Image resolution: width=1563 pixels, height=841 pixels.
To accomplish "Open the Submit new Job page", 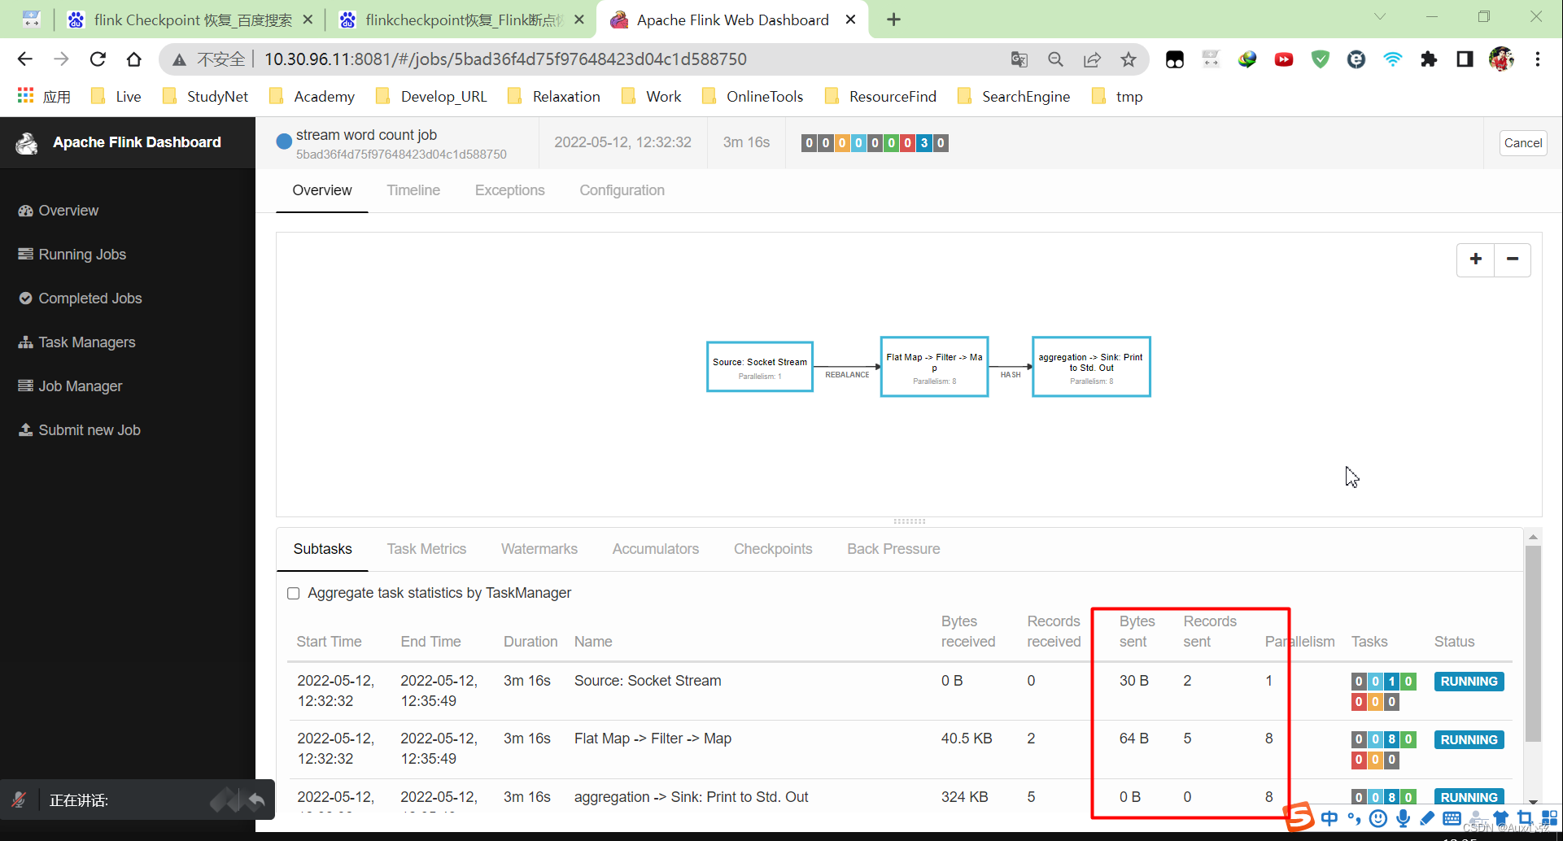I will pos(89,429).
